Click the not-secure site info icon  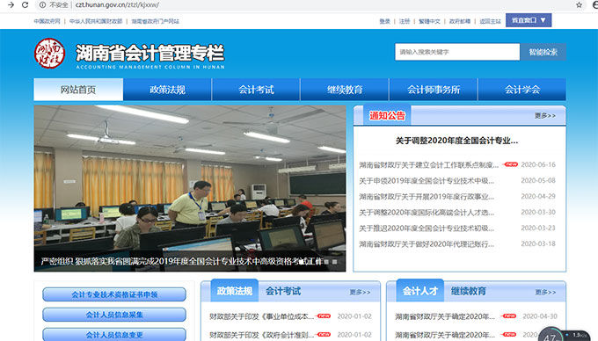point(42,5)
